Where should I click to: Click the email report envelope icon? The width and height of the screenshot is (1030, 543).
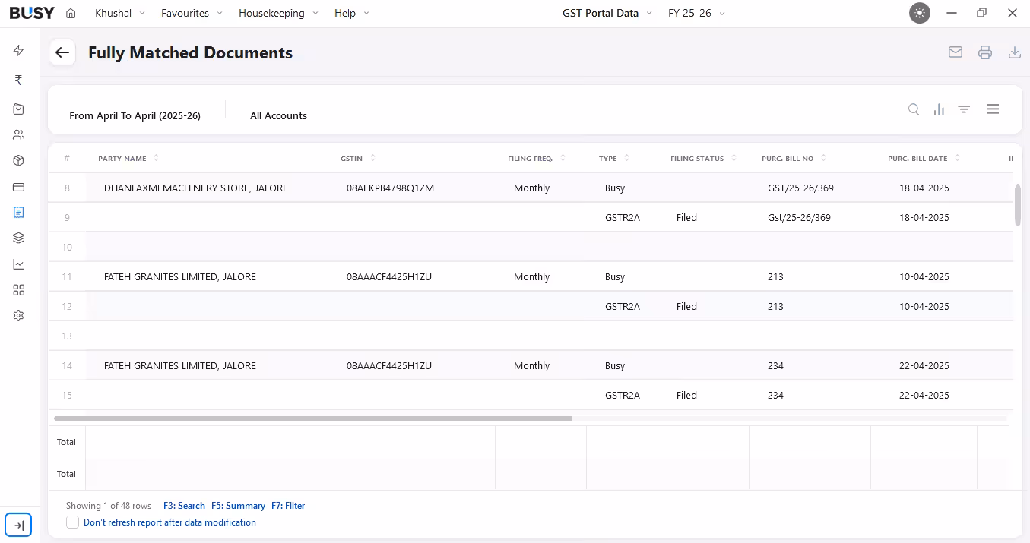[x=956, y=52]
